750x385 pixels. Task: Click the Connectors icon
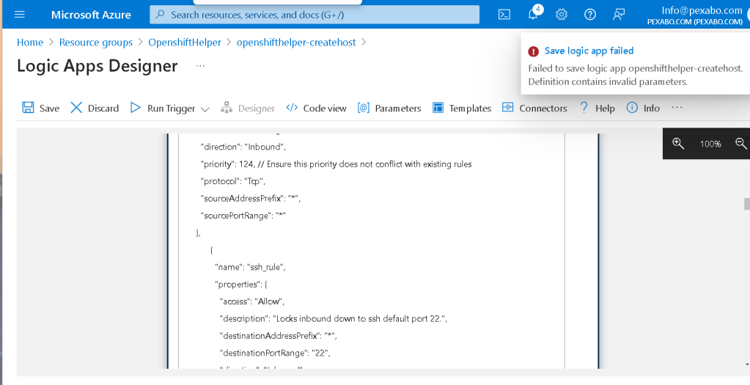tap(507, 108)
